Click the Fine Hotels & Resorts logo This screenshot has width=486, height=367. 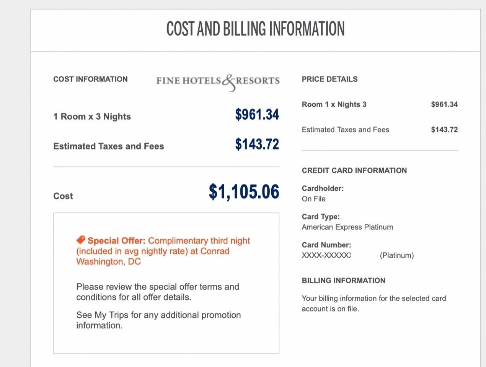click(x=218, y=81)
